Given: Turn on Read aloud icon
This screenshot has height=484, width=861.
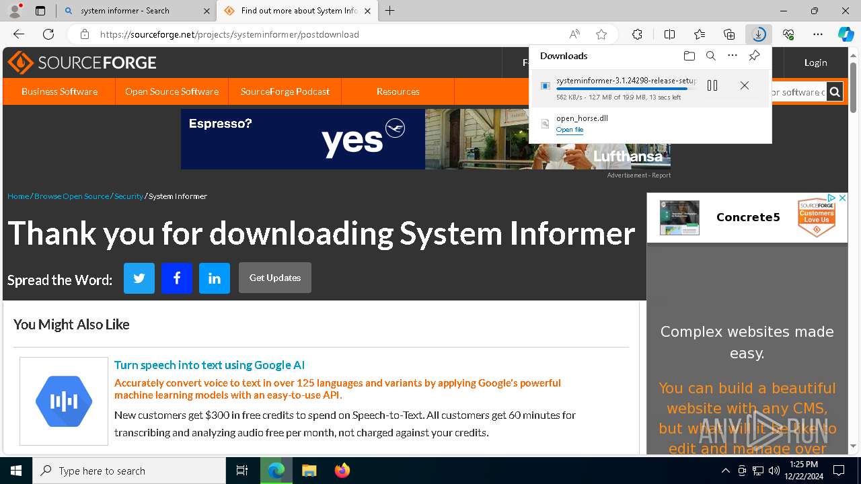Looking at the screenshot, I should click(x=574, y=34).
